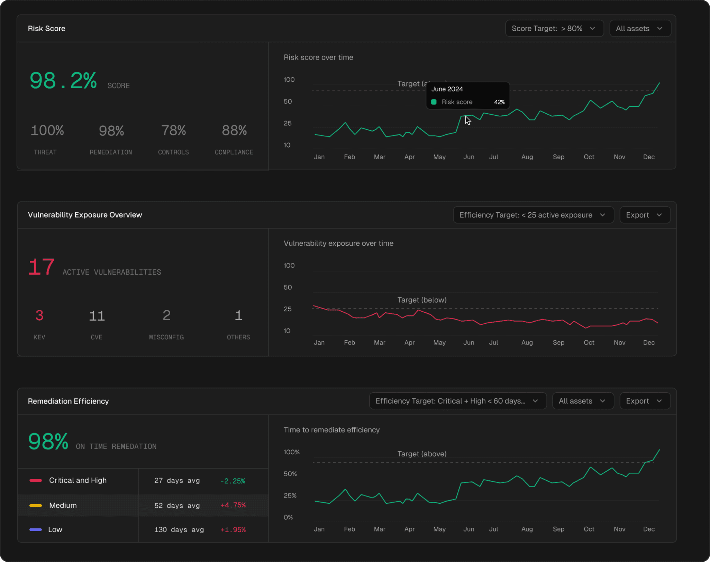Expand the Risk Score All assets filter
710x562 pixels.
click(x=640, y=28)
